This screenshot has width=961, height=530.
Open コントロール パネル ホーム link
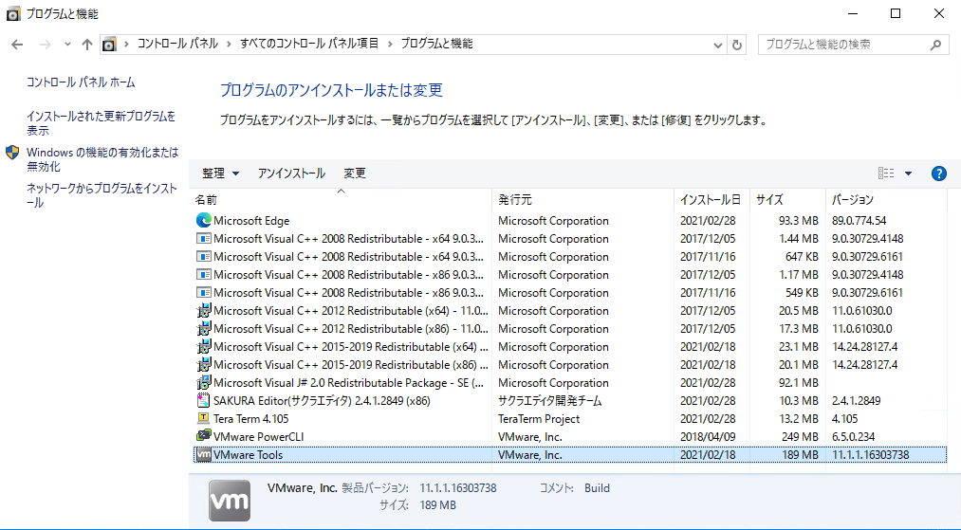point(81,82)
